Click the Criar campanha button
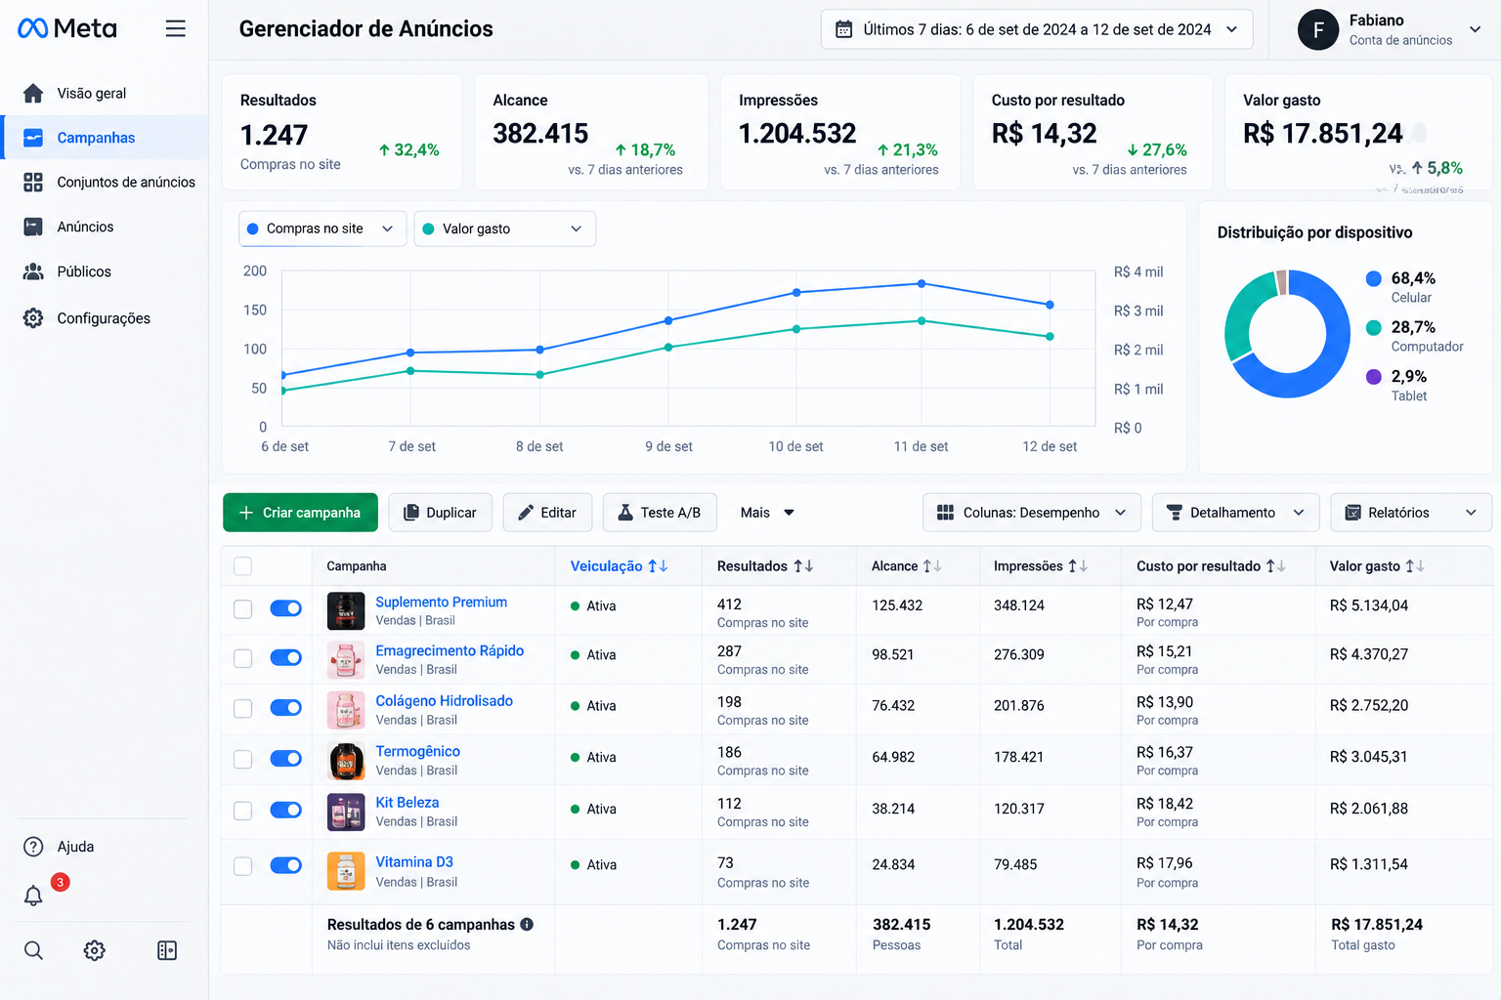Screen dimensions: 1501x1000 (300, 513)
